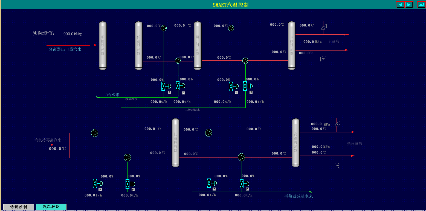426x211 pixels.
Task: Open the 协调控制 tab
Action: pos(19,207)
